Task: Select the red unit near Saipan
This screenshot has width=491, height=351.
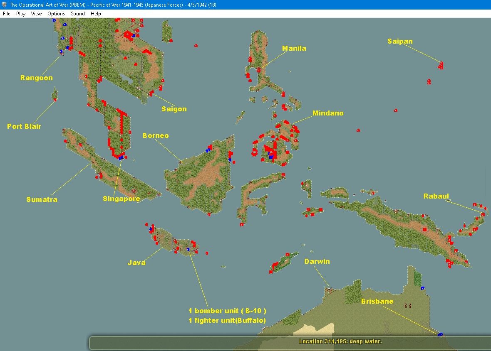Action: click(441, 65)
